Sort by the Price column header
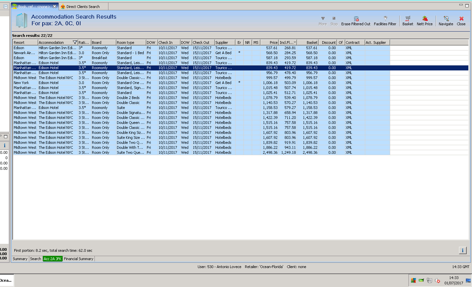 click(269, 43)
